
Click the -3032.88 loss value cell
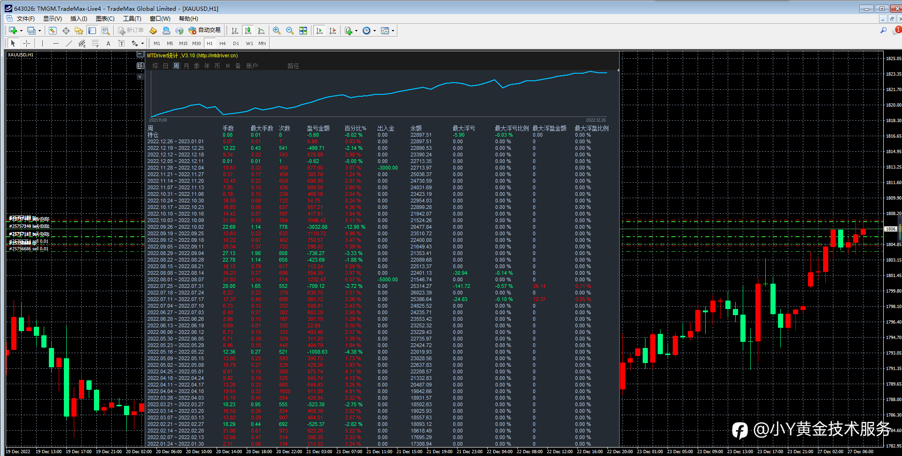point(318,227)
